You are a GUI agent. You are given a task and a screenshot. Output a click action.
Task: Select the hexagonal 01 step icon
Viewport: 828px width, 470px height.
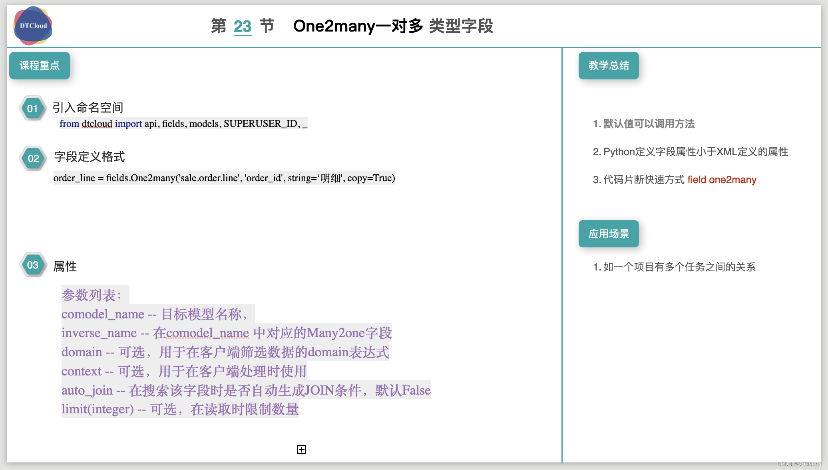point(33,108)
